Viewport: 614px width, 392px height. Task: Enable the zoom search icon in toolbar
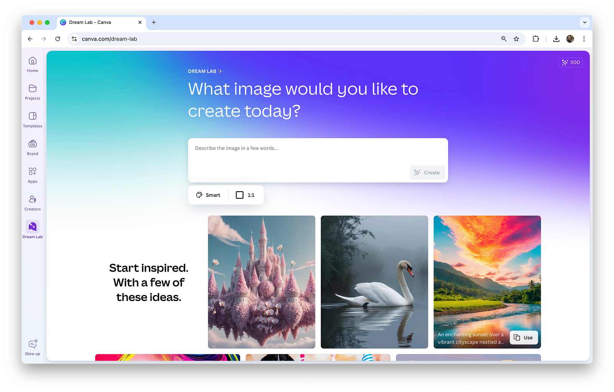click(x=503, y=39)
